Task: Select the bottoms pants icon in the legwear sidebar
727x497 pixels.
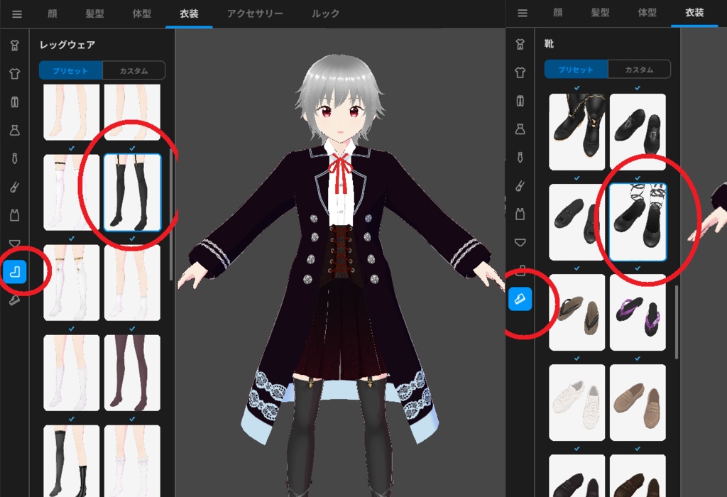Action: [14, 102]
